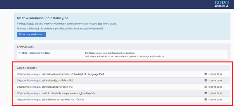Screen dimensions: 234x106
Task: Click calendar icon next to 09:31 timestamp
Action: point(206,93)
